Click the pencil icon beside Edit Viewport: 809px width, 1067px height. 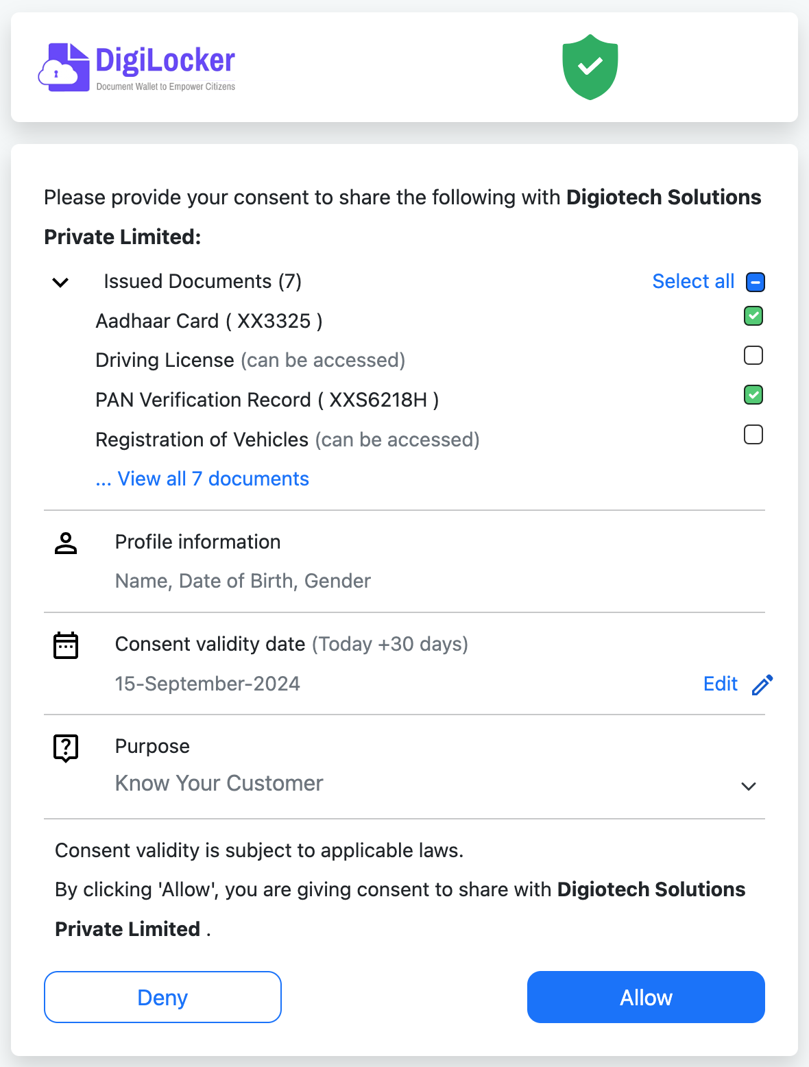pyautogui.click(x=762, y=684)
